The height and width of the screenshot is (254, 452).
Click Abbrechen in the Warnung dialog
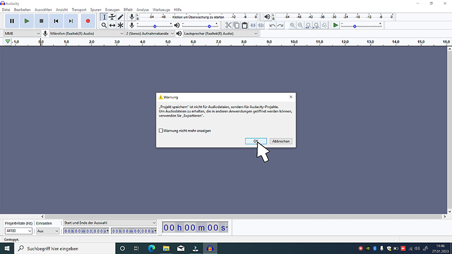click(281, 141)
